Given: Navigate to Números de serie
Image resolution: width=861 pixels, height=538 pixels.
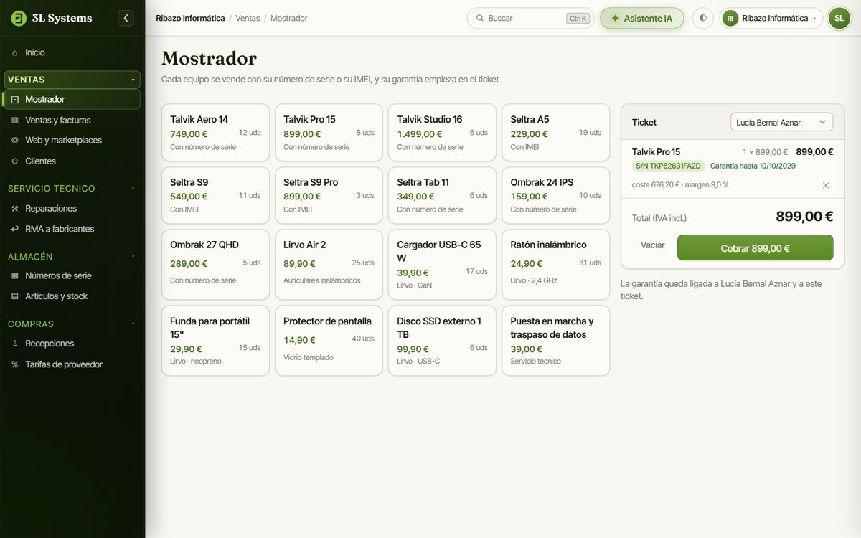Looking at the screenshot, I should point(71,275).
